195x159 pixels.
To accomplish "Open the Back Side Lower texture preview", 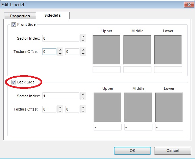I will pyautogui.click(x=169, y=107).
